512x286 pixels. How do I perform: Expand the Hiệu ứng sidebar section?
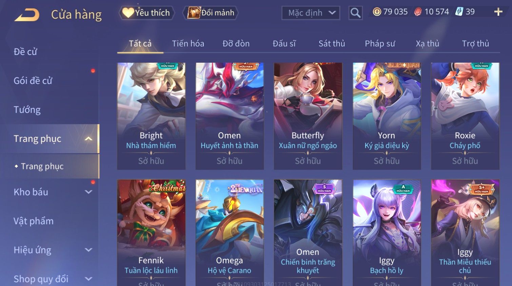(88, 250)
